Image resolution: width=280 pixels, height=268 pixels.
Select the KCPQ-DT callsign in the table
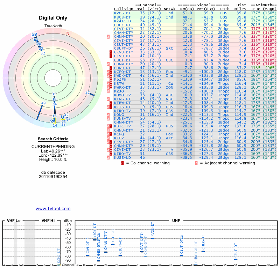(x=122, y=72)
